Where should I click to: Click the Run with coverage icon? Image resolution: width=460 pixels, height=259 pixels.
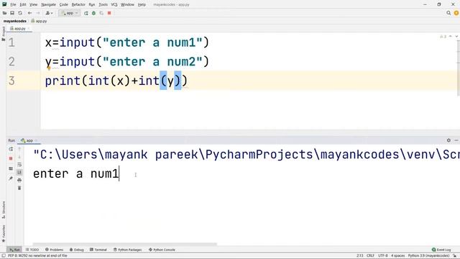click(101, 13)
